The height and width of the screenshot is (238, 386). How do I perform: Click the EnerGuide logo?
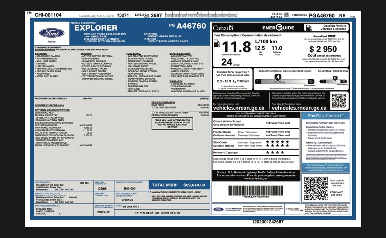point(278,27)
